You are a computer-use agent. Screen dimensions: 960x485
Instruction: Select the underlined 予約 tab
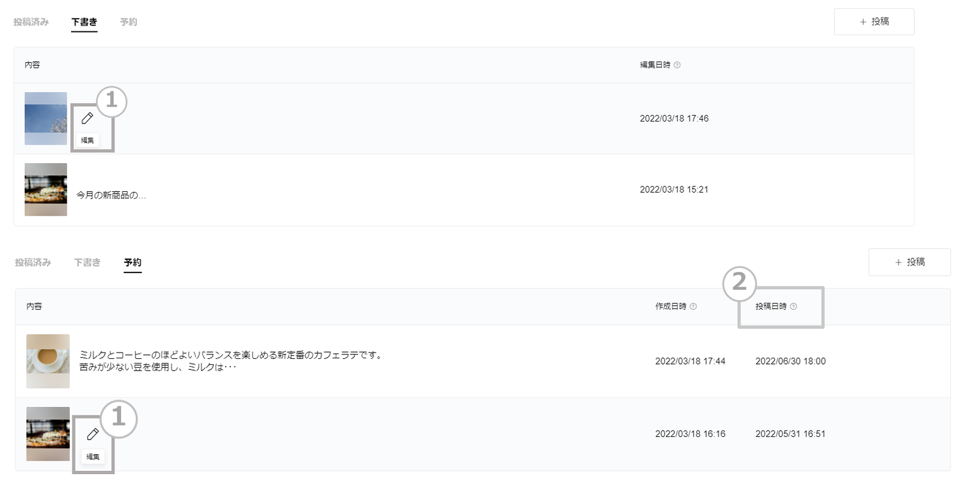tap(132, 262)
